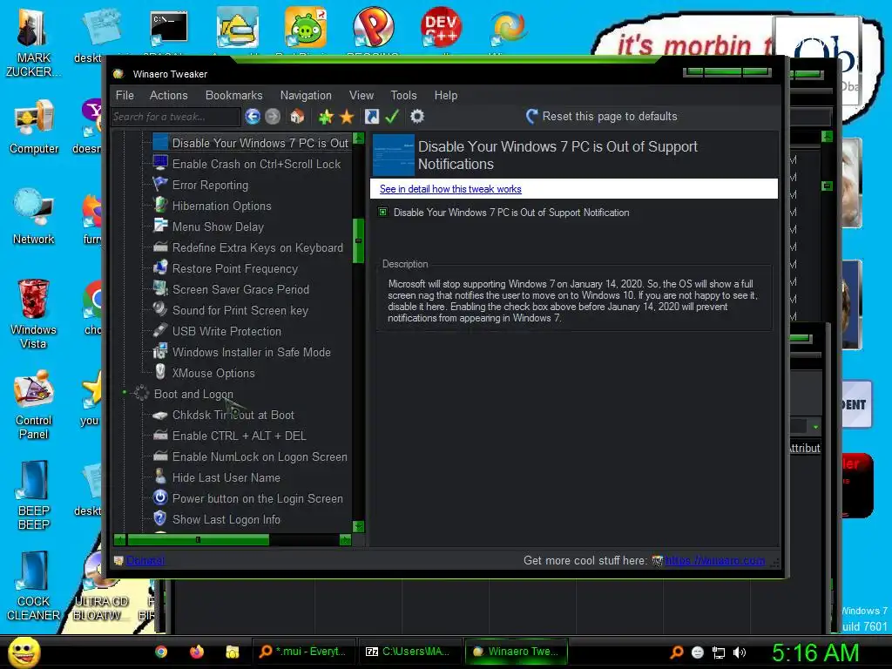
Task: Open the red P application desktop shortcut
Action: [x=373, y=27]
